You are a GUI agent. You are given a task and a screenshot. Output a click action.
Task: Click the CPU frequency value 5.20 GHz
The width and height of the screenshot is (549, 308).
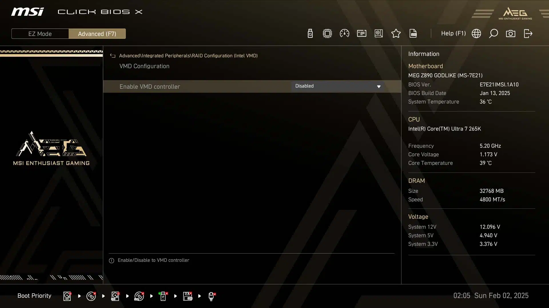(490, 146)
